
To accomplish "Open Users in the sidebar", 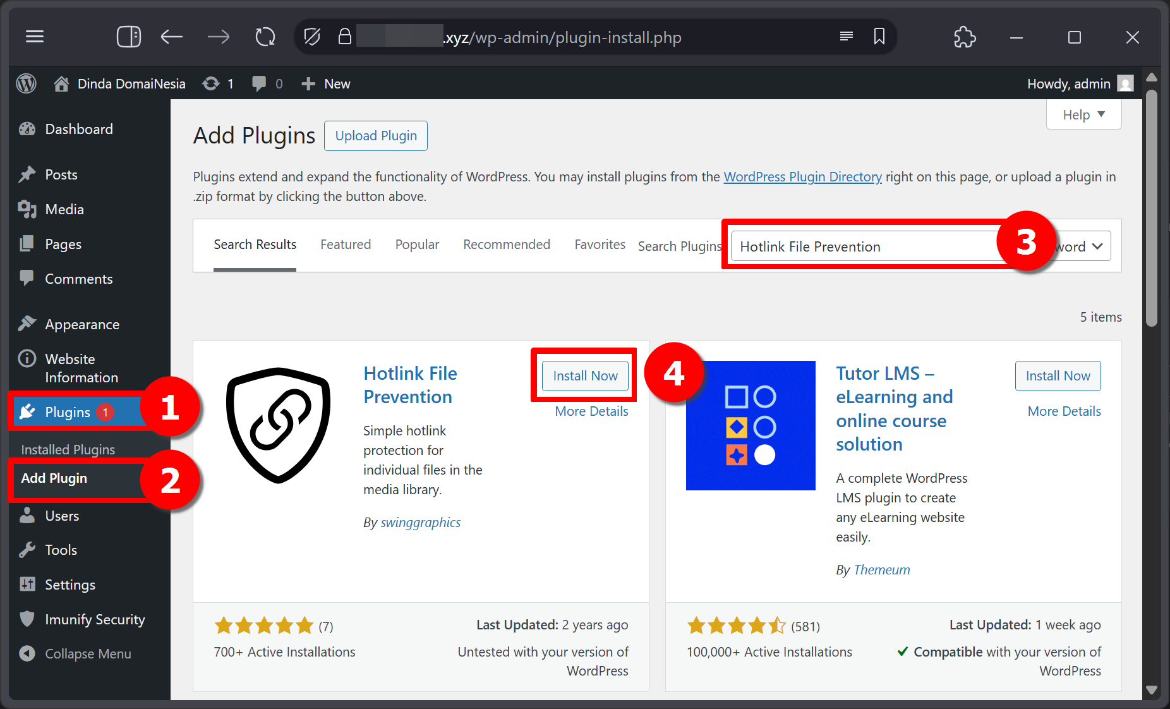I will pyautogui.click(x=62, y=516).
